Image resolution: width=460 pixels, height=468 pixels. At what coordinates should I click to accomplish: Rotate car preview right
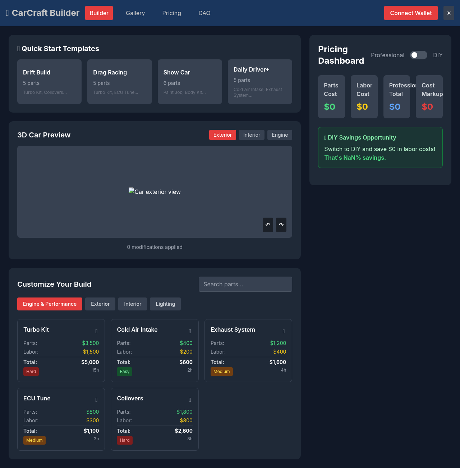(281, 225)
